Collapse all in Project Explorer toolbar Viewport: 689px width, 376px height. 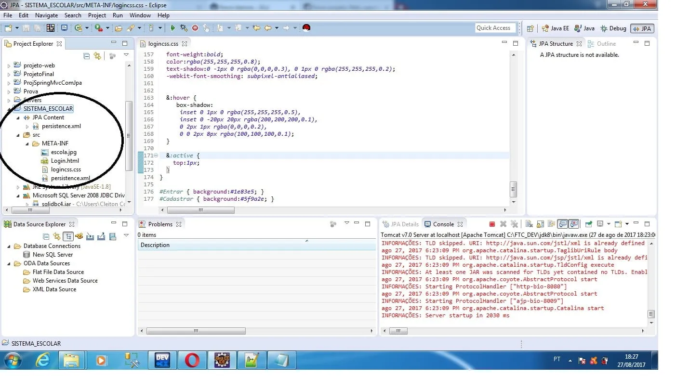(87, 56)
